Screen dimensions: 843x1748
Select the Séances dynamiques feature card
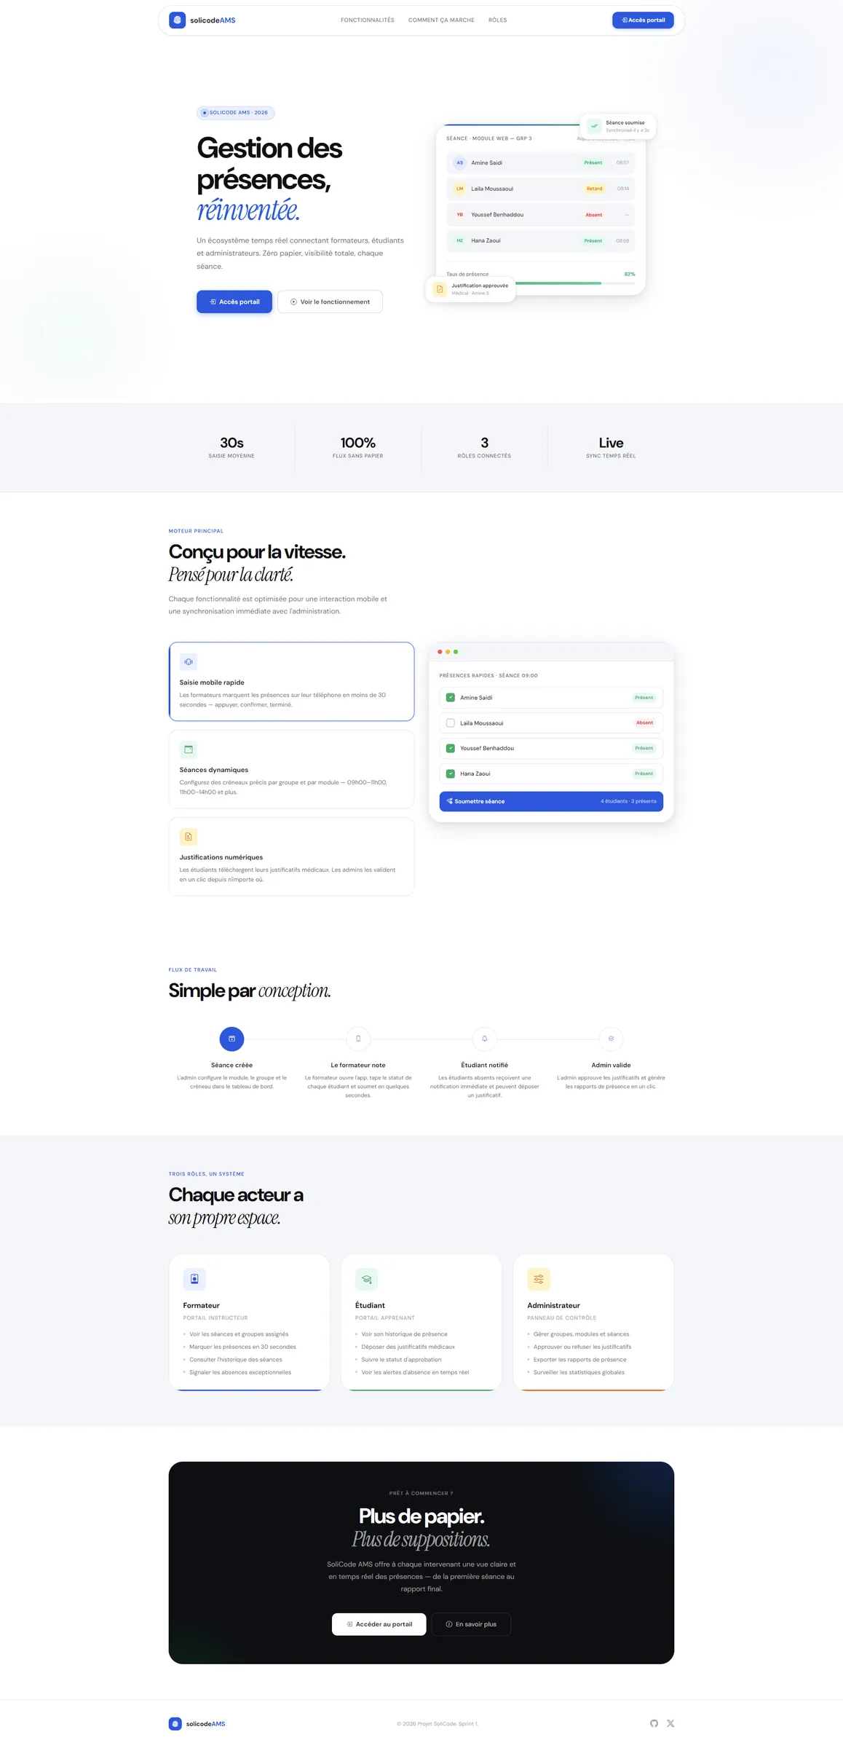pyautogui.click(x=291, y=769)
